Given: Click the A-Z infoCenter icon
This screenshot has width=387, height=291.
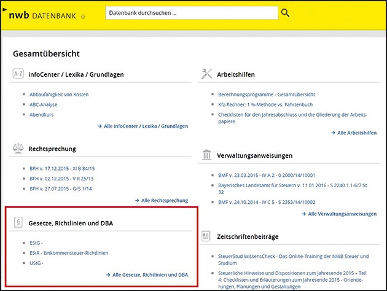Looking at the screenshot, I should point(18,74).
